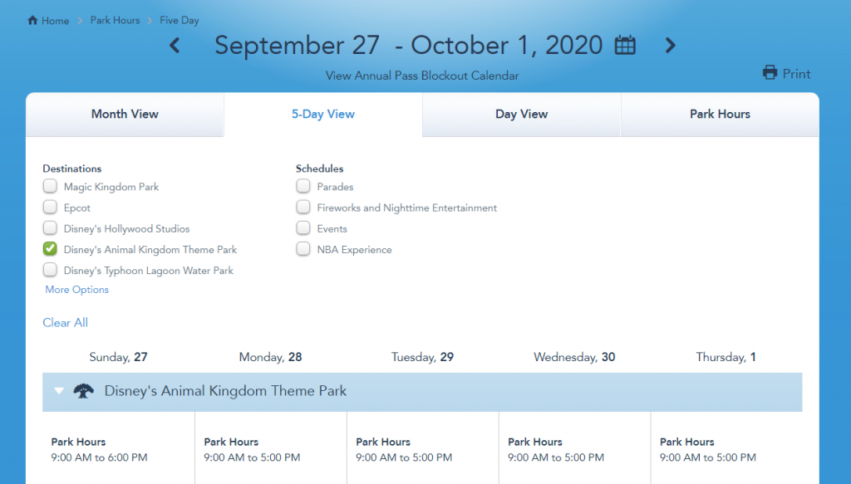Select the Park Hours tab

[720, 115]
